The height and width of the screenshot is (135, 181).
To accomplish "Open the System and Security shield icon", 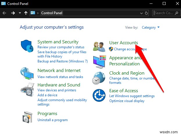I will (x=27, y=46).
